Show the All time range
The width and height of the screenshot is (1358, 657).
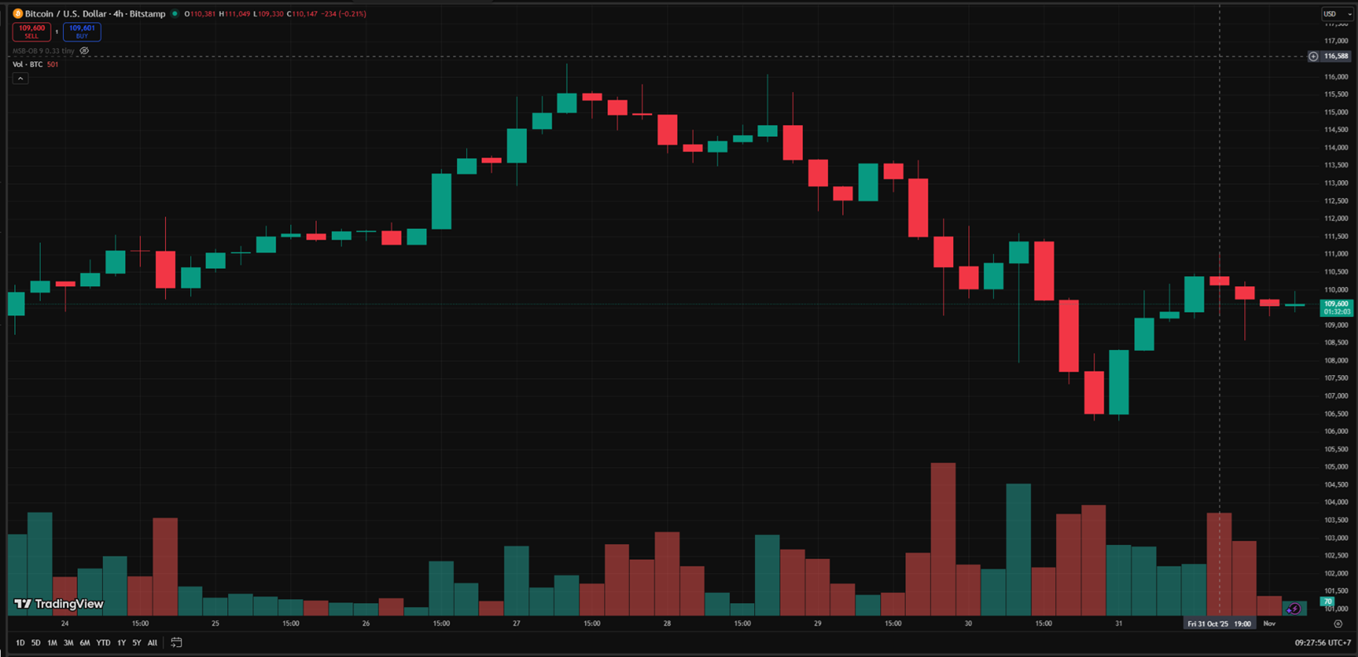pyautogui.click(x=153, y=643)
